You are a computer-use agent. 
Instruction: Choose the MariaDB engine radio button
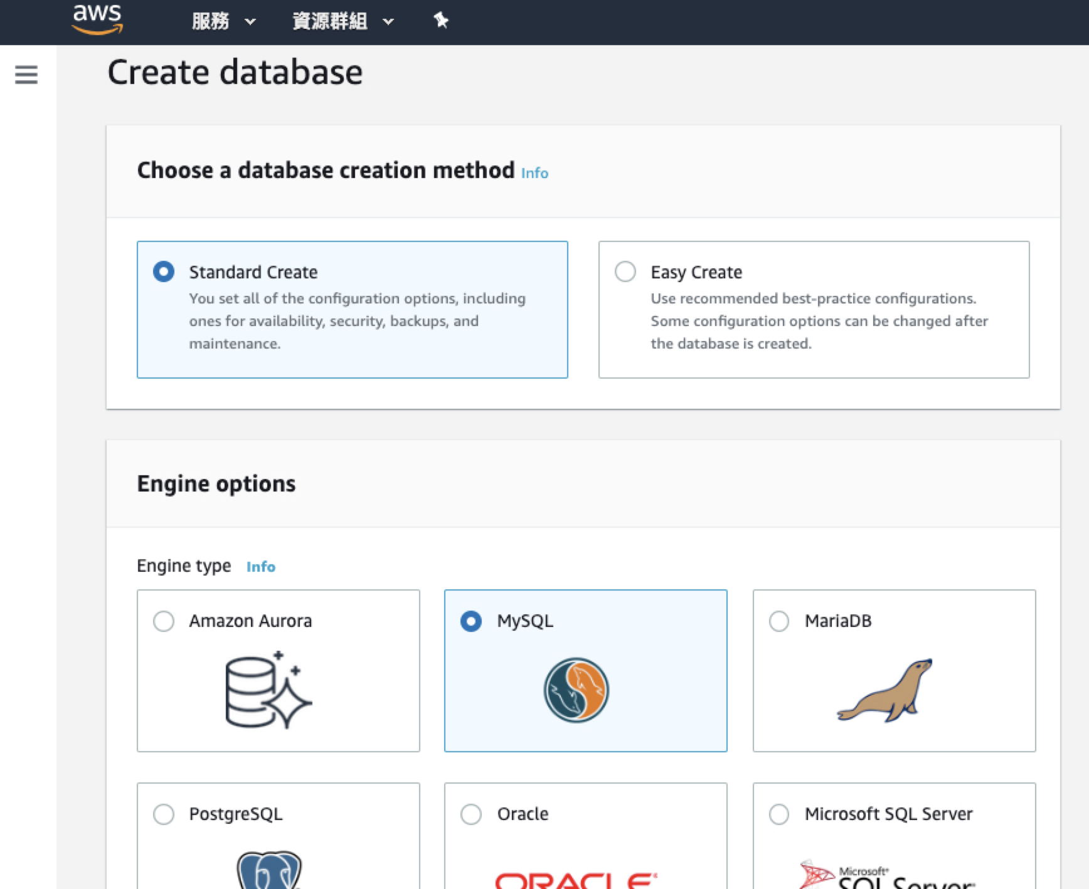779,621
